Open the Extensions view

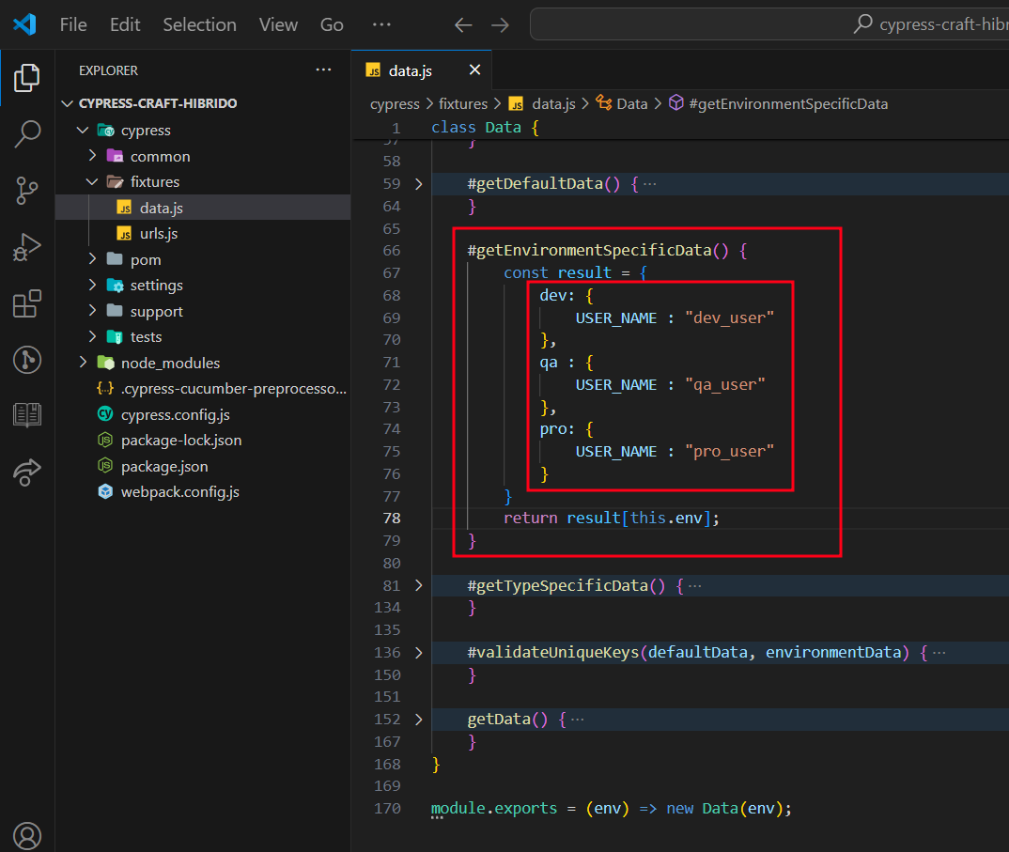(x=27, y=303)
